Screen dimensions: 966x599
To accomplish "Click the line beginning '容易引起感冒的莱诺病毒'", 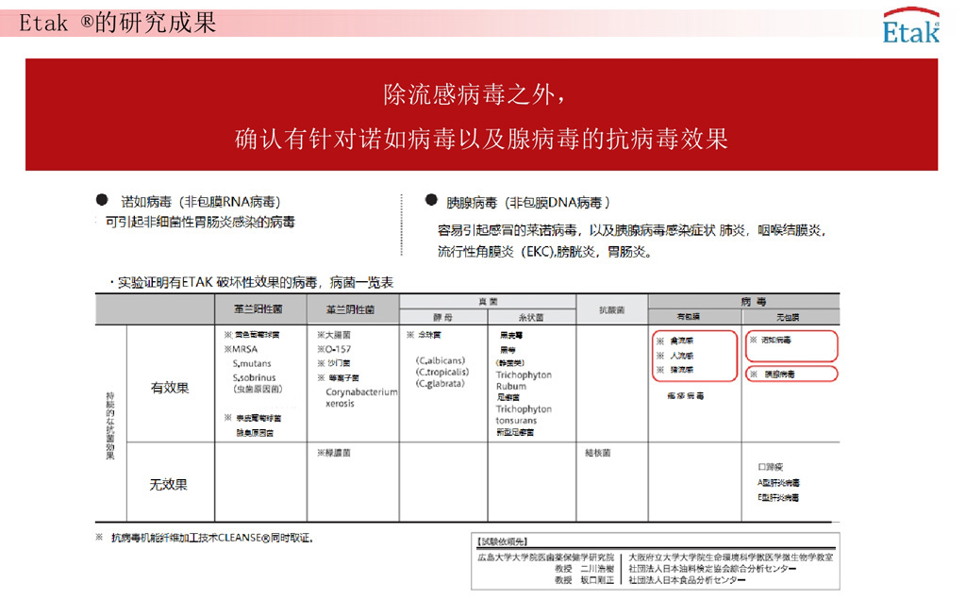I will [631, 230].
